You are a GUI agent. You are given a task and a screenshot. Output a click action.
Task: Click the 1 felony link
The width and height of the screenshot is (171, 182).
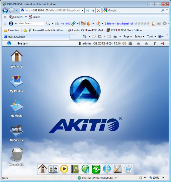click(x=109, y=23)
